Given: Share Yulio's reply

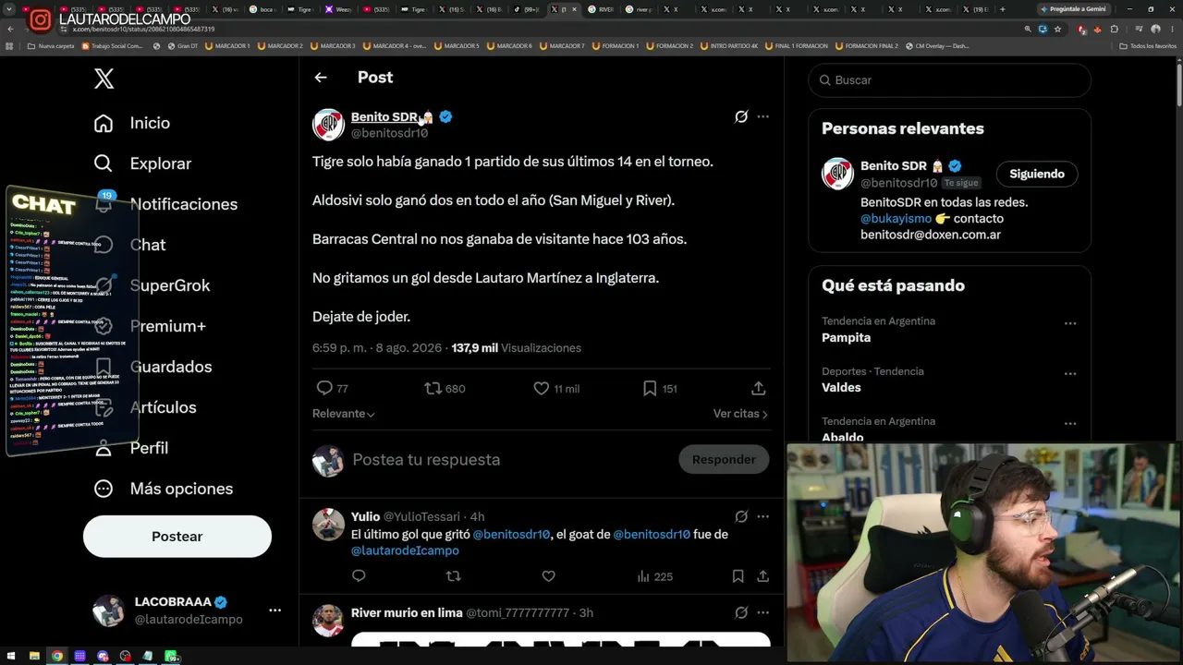Looking at the screenshot, I should [x=762, y=576].
